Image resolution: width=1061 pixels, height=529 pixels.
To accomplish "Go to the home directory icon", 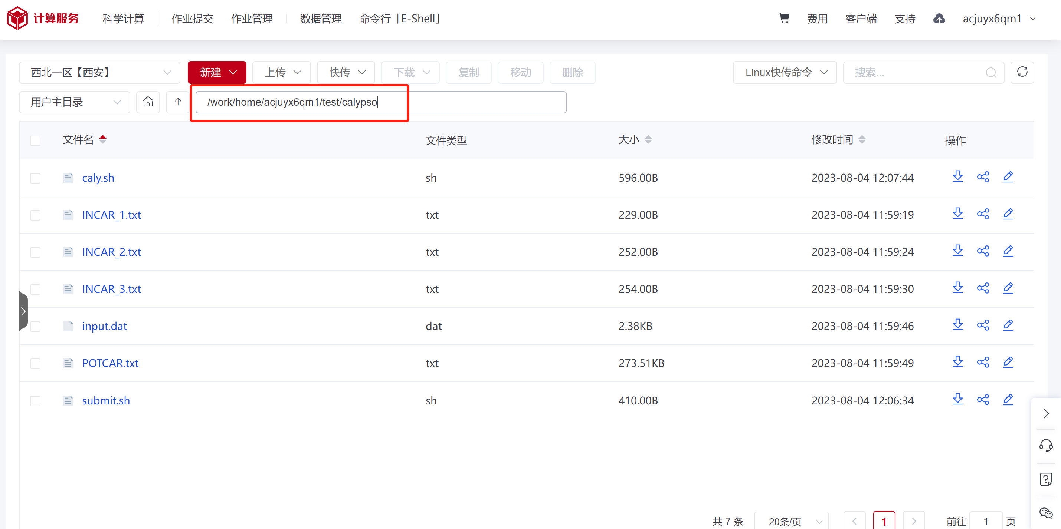I will 148,102.
